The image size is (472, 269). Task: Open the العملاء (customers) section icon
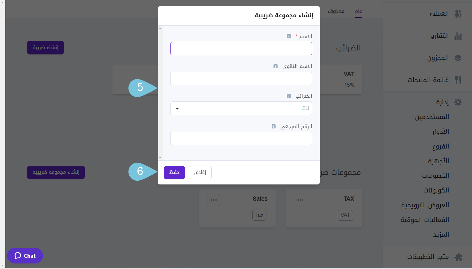click(458, 13)
